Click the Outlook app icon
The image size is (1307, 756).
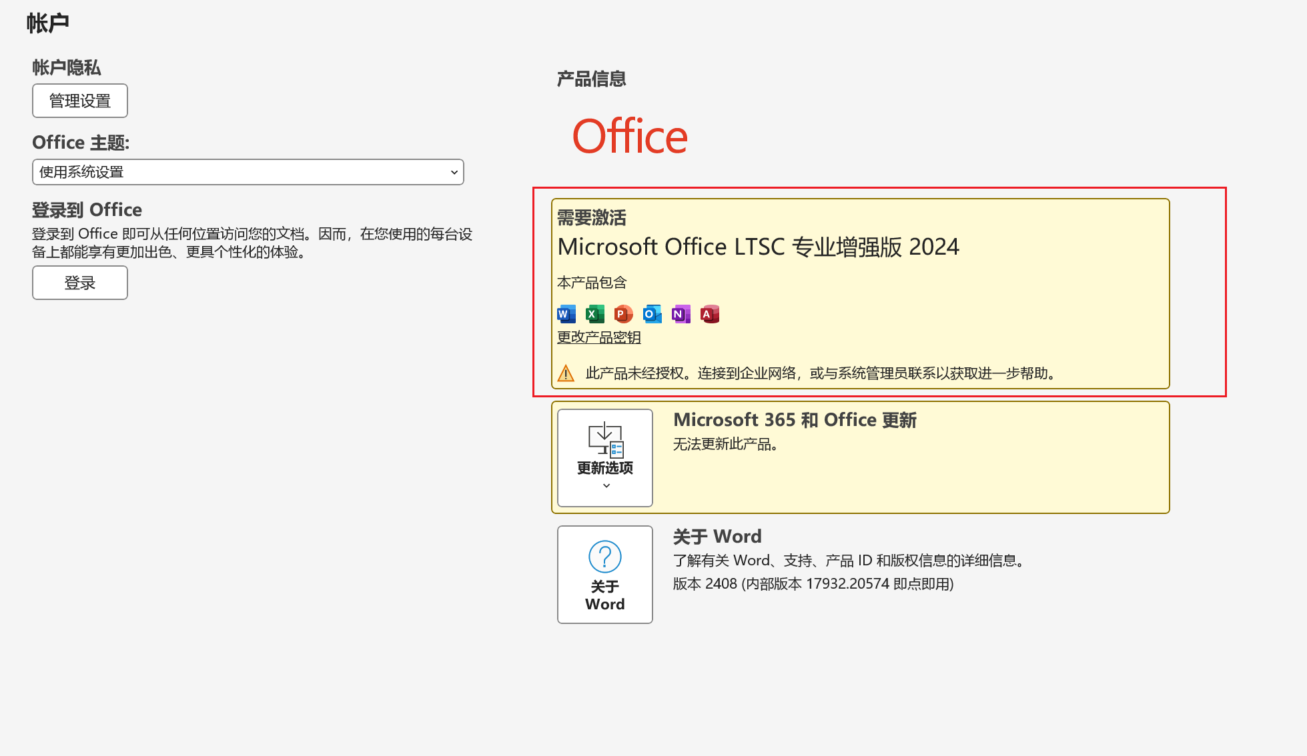point(652,314)
